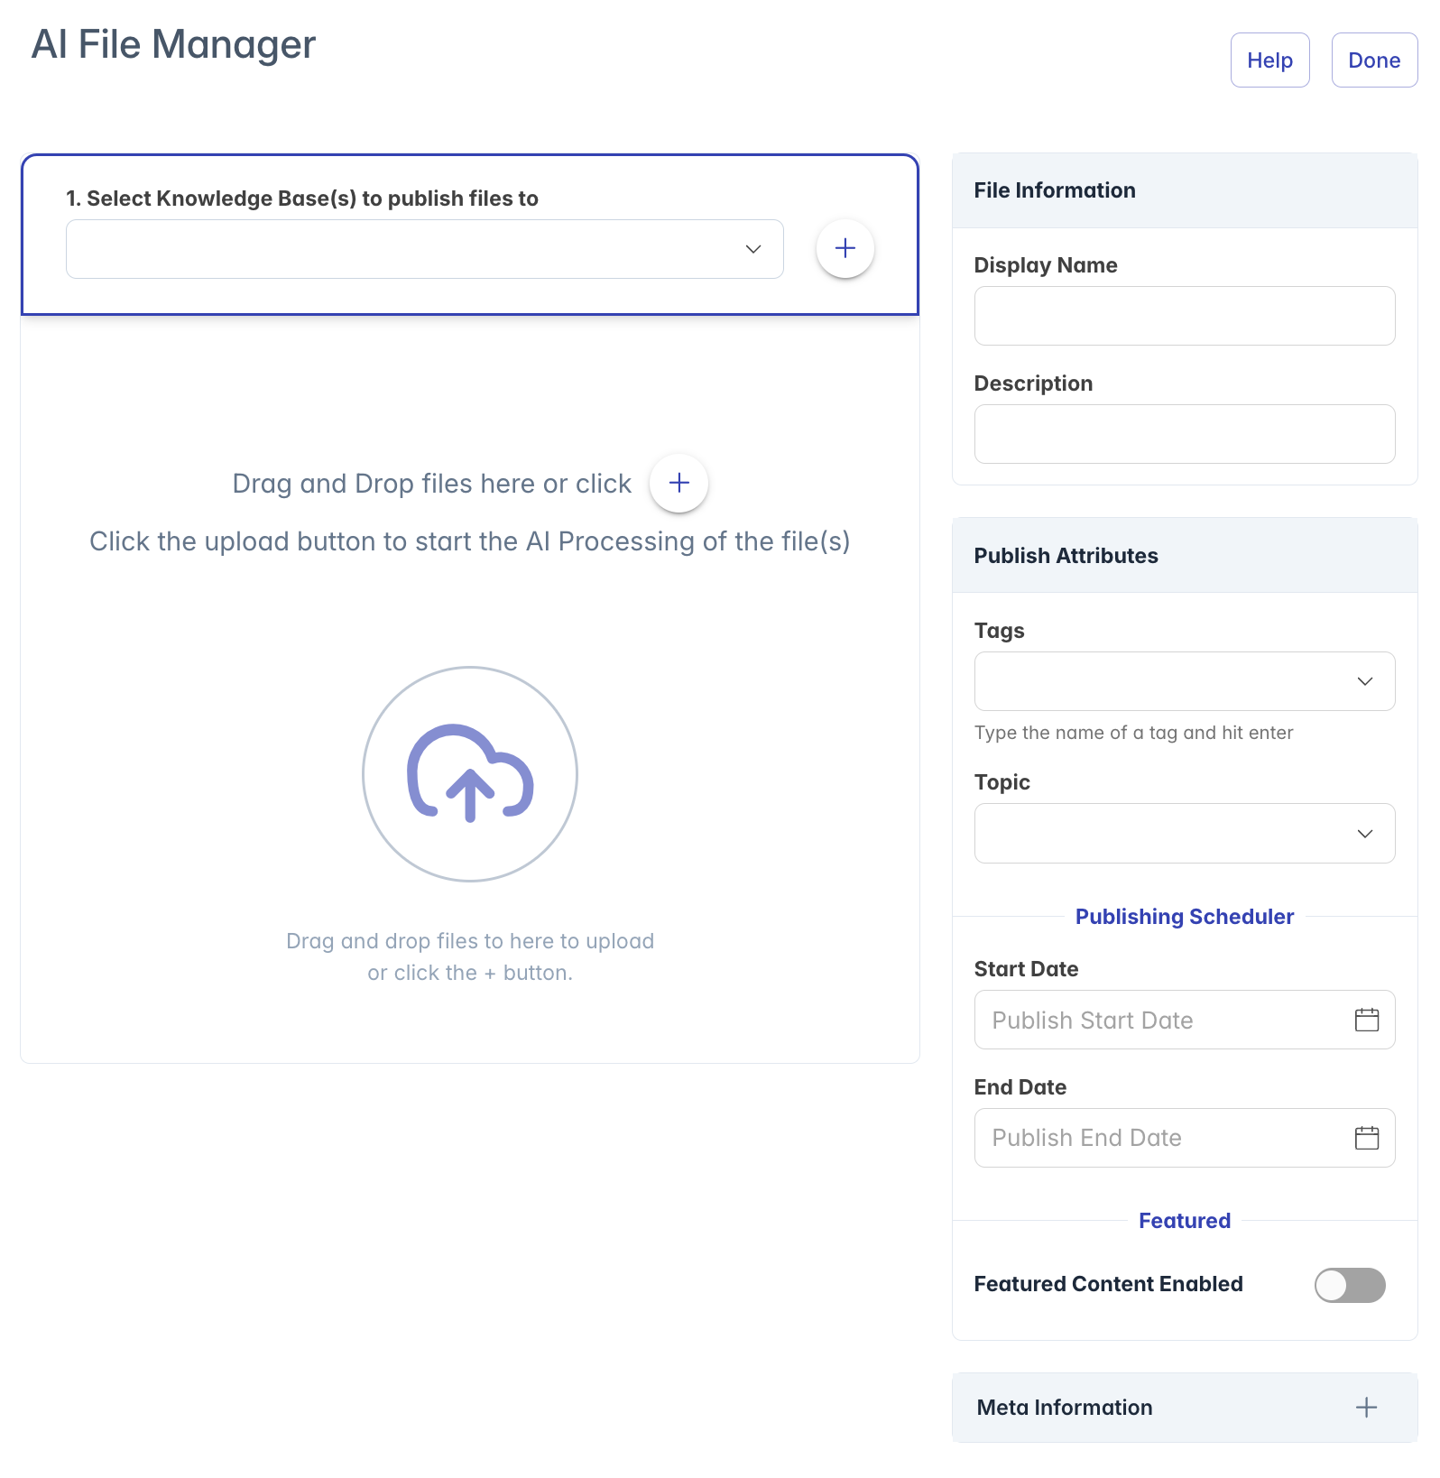The height and width of the screenshot is (1478, 1440).
Task: Expand Meta Information with its plus icon
Action: (1366, 1407)
